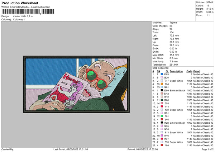Click the Code column header
The height and width of the screenshot is (152, 215).
tap(189, 71)
